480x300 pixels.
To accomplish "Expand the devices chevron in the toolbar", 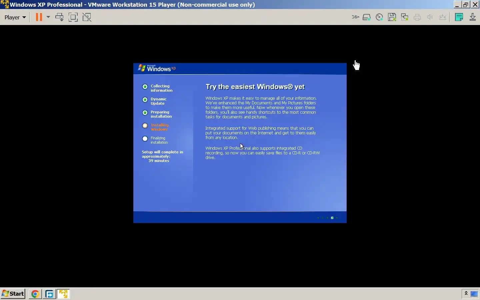I will [355, 17].
